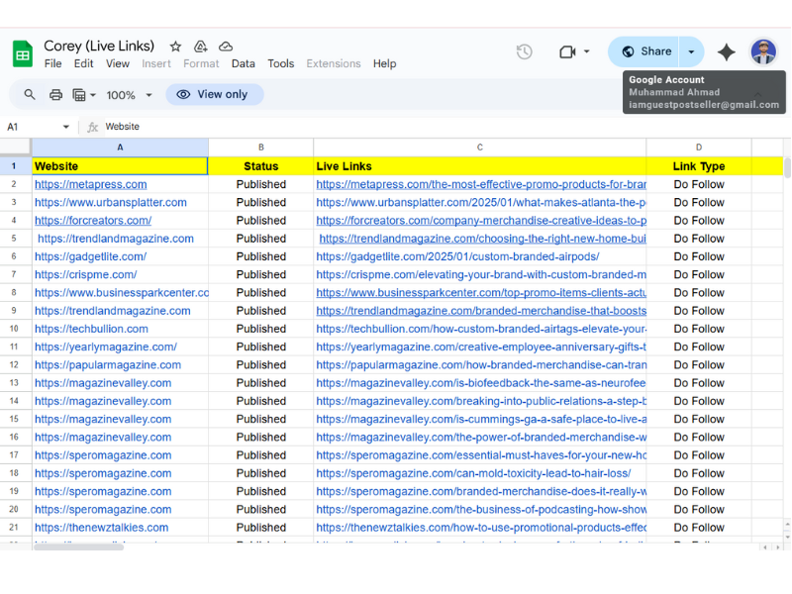Expand the Meet call options arrow

(x=586, y=51)
